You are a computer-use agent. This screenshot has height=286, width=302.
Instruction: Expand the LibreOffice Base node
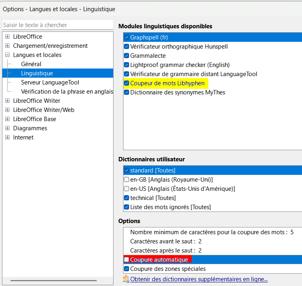pos(7,119)
